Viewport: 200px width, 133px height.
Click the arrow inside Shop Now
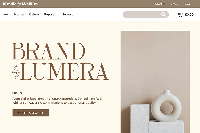coord(42,113)
